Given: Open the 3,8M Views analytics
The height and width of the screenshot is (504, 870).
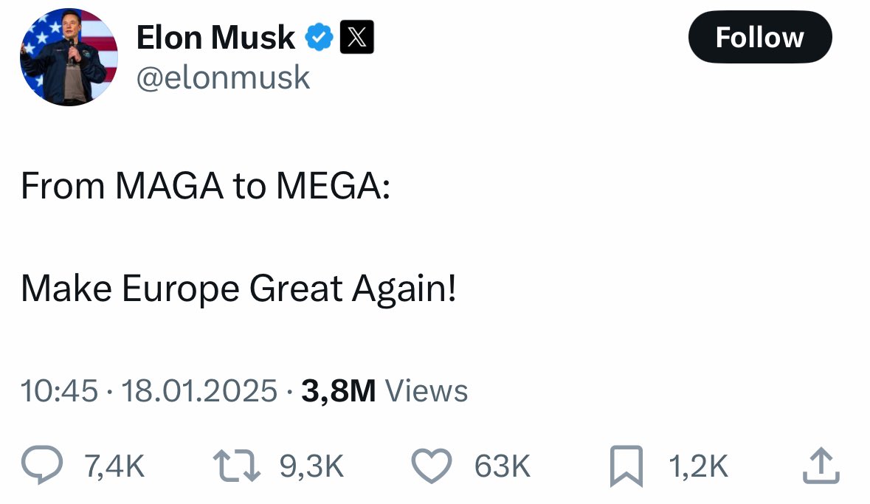Looking at the screenshot, I should 384,390.
